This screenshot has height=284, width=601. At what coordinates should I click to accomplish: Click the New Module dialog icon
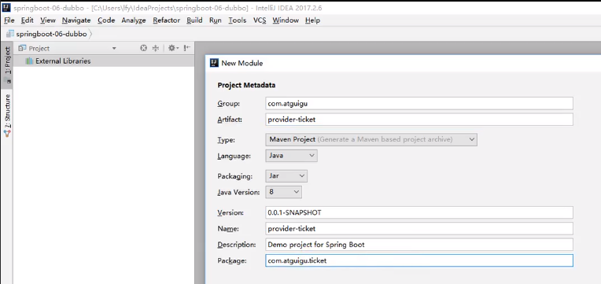point(214,63)
